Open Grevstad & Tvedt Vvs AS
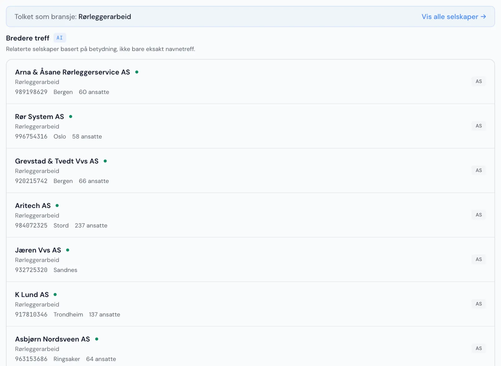 tap(57, 161)
